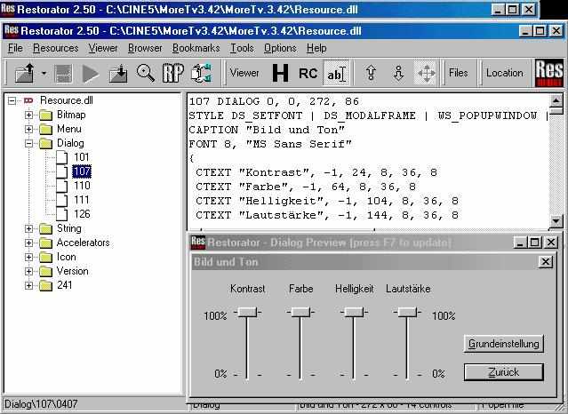
Task: Click the CAPTION "Bild und Ton" code line
Action: [x=267, y=130]
